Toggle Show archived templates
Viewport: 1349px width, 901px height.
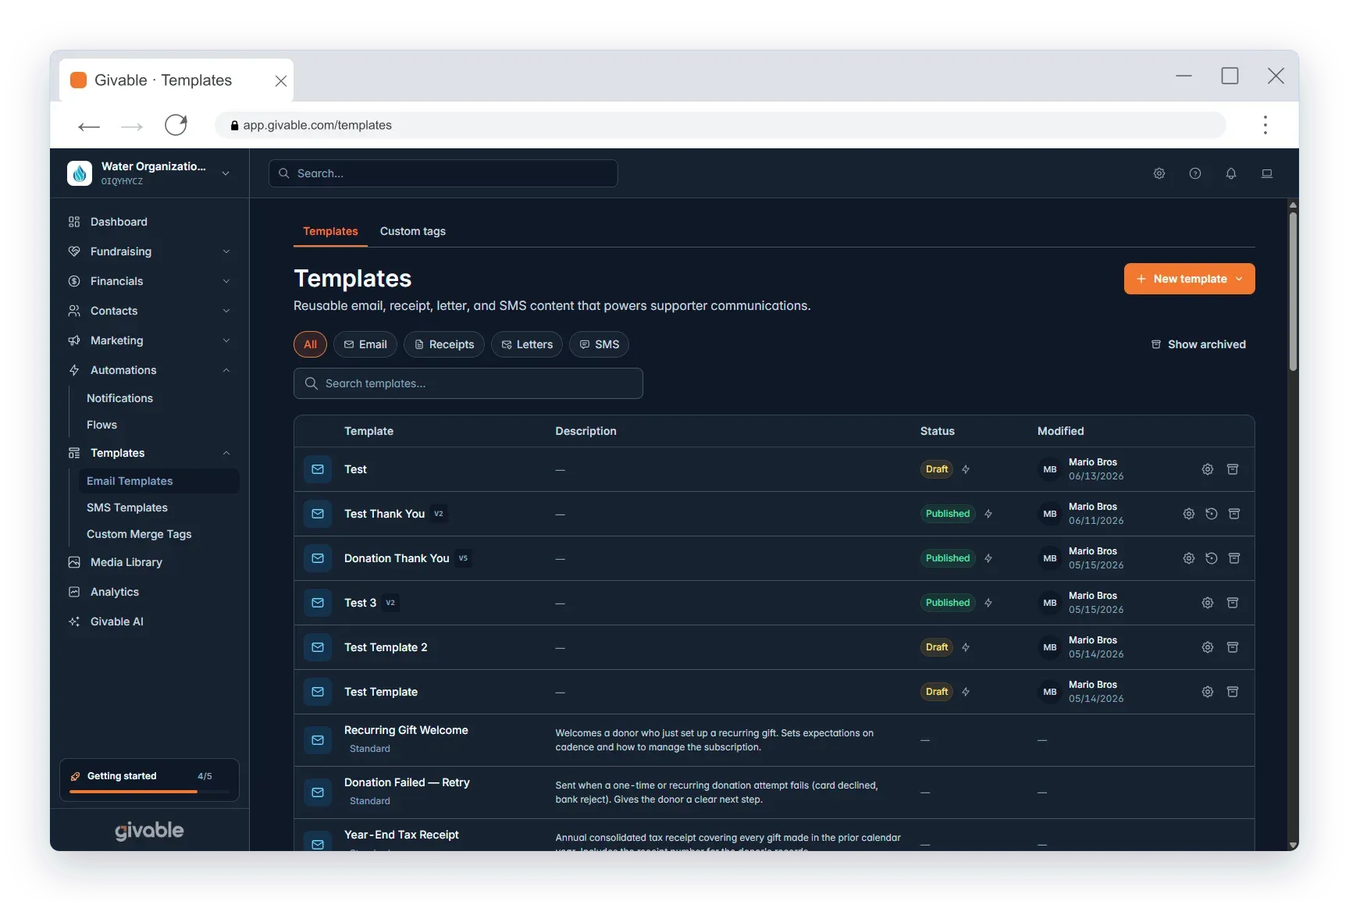coord(1198,344)
